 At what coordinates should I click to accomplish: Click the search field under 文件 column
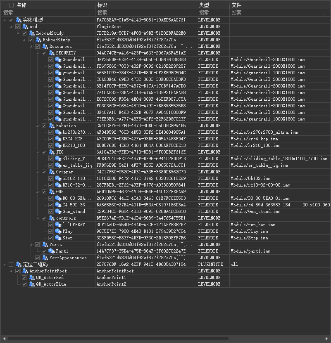click(280, 13)
